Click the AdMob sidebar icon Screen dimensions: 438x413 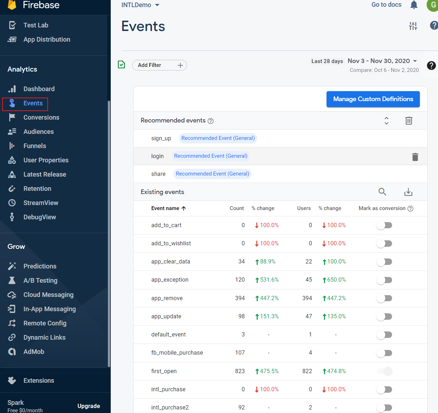click(12, 351)
